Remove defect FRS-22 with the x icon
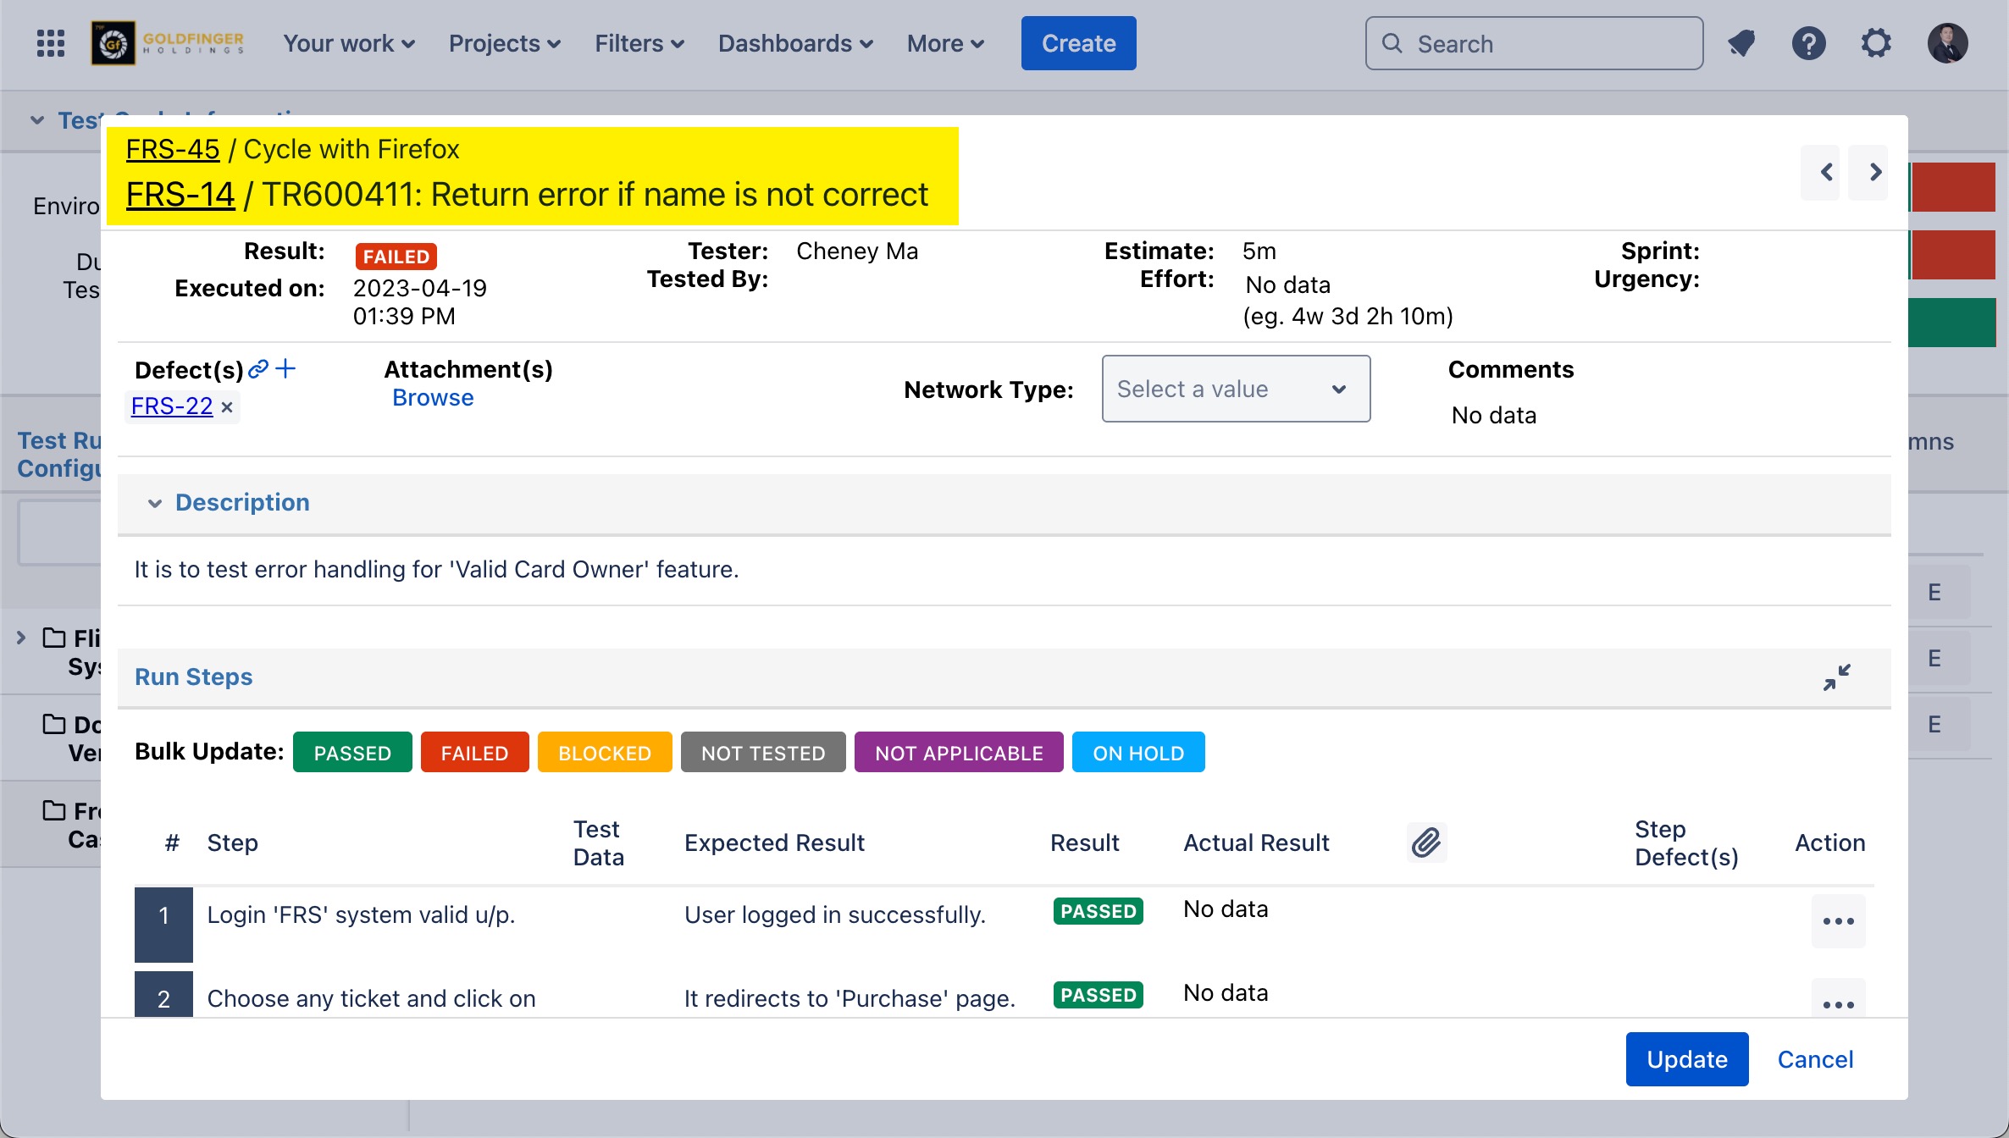The height and width of the screenshot is (1138, 2009). point(227,407)
